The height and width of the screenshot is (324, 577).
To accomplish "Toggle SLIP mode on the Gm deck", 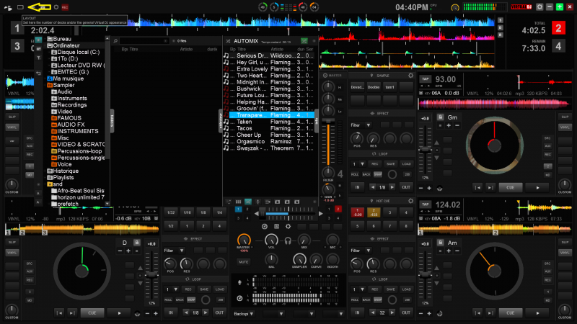I will pyautogui.click(x=565, y=117).
